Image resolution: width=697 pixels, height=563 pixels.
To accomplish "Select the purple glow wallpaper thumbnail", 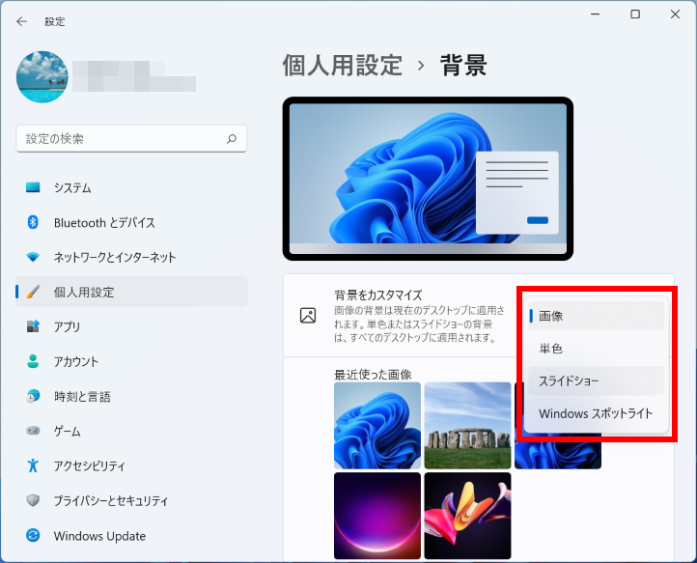I will click(x=376, y=516).
